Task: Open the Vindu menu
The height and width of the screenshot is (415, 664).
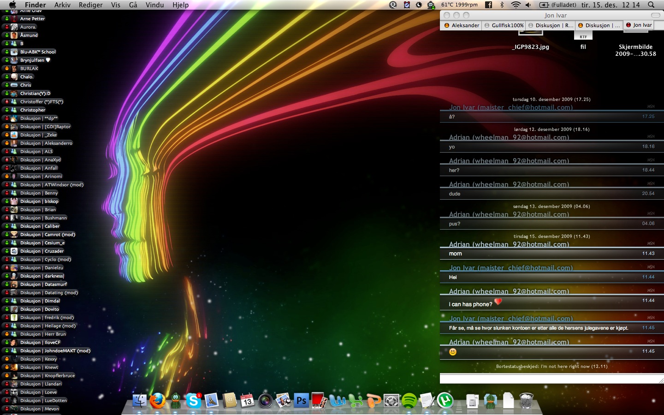Action: coord(155,5)
